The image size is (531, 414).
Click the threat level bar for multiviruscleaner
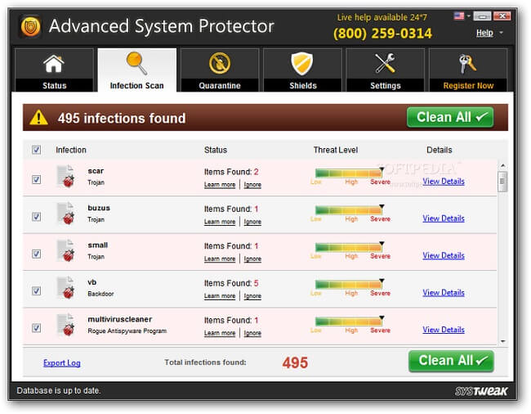point(349,321)
